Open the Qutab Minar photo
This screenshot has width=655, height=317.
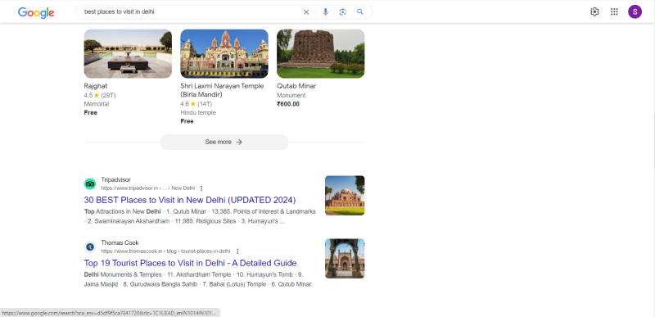pos(321,54)
